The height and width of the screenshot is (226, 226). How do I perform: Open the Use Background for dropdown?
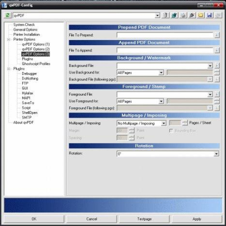click(161, 72)
